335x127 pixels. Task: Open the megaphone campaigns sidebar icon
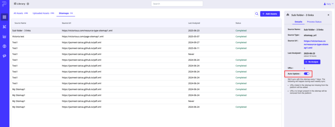5,56
